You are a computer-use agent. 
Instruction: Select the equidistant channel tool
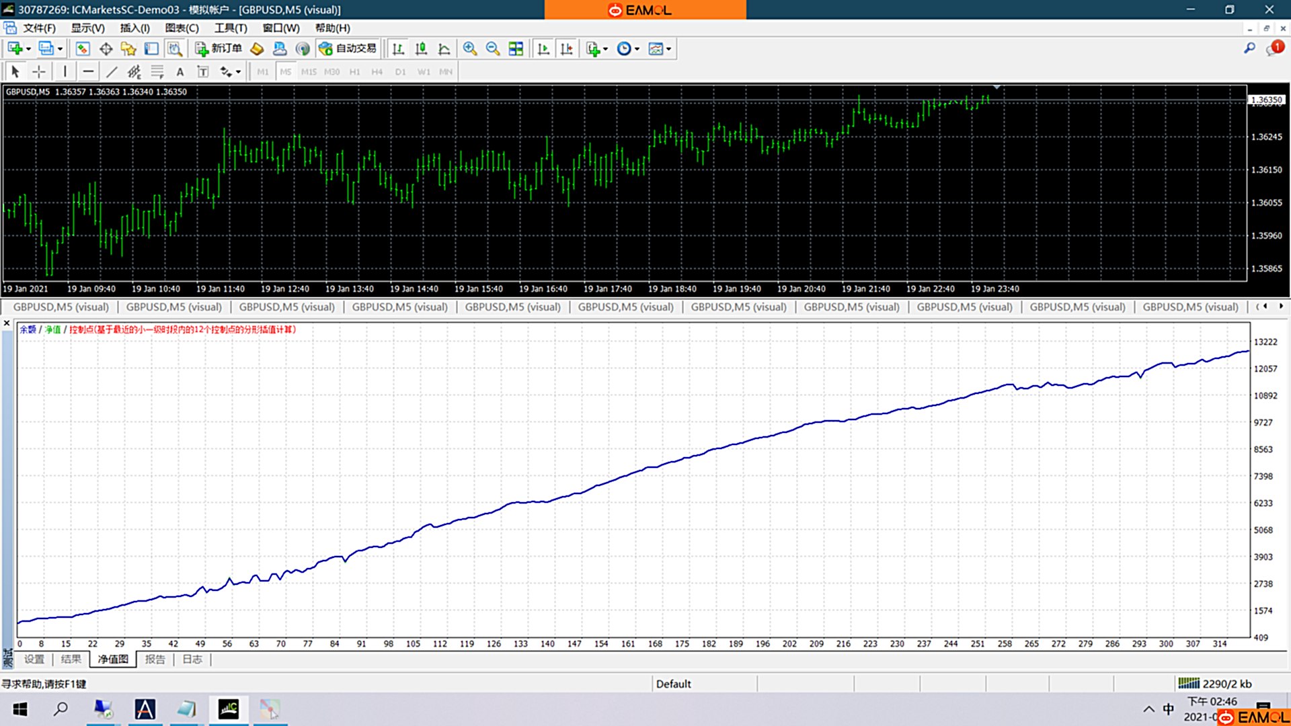point(134,71)
